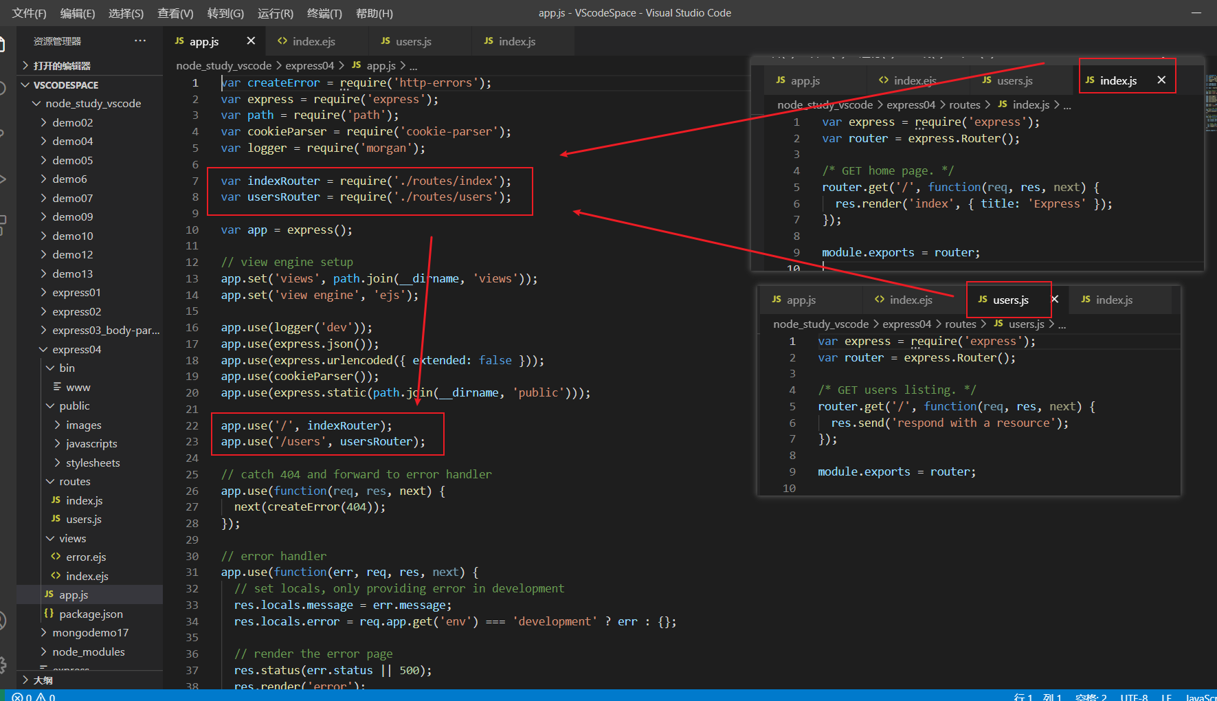Image resolution: width=1217 pixels, height=701 pixels.
Task: Click JS icon of routes index.js file
Action: pyautogui.click(x=56, y=500)
